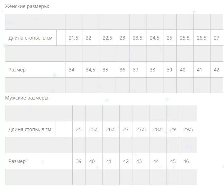Select women's foot length 23,5 cell
Image resolution: width=224 pixels, height=189 pixels.
click(x=137, y=38)
